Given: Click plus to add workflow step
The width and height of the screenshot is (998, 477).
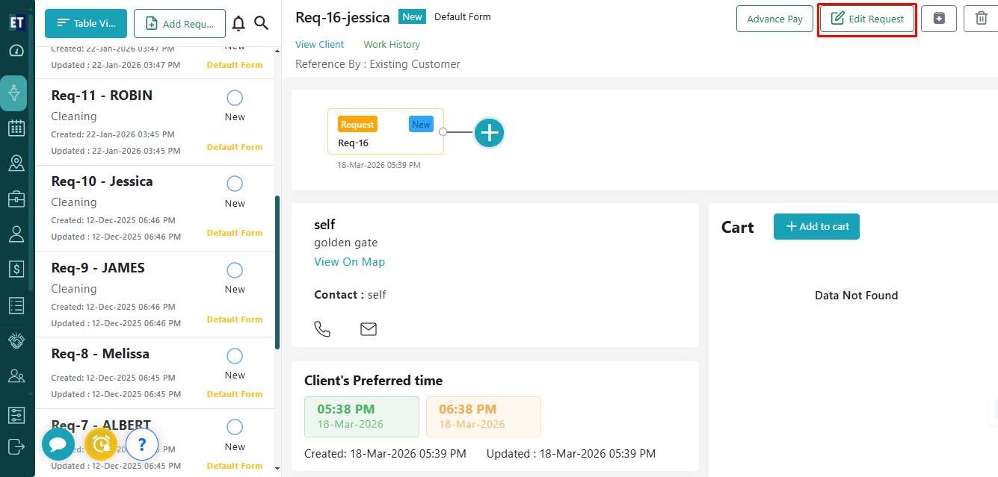Looking at the screenshot, I should tap(490, 133).
